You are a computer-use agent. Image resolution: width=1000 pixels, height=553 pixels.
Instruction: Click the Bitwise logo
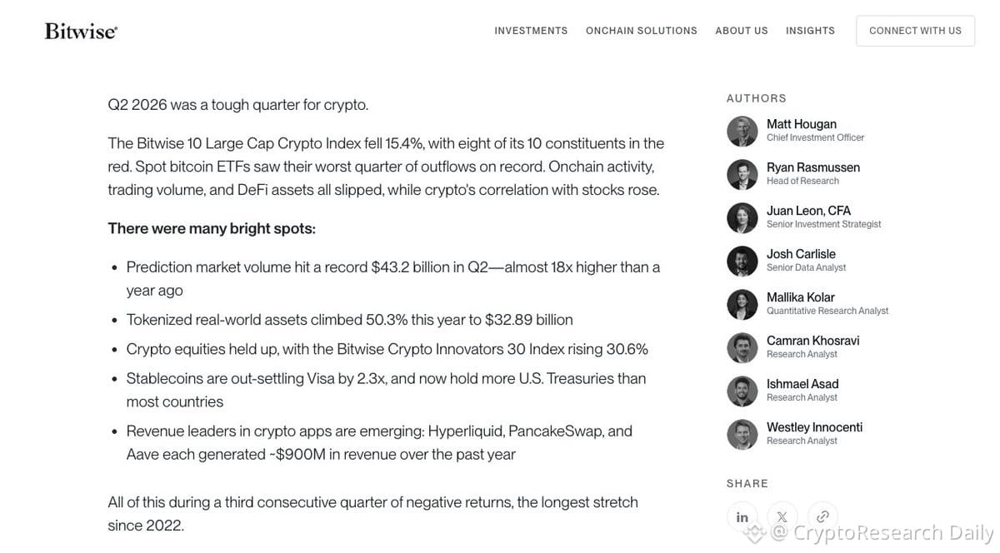(x=81, y=32)
